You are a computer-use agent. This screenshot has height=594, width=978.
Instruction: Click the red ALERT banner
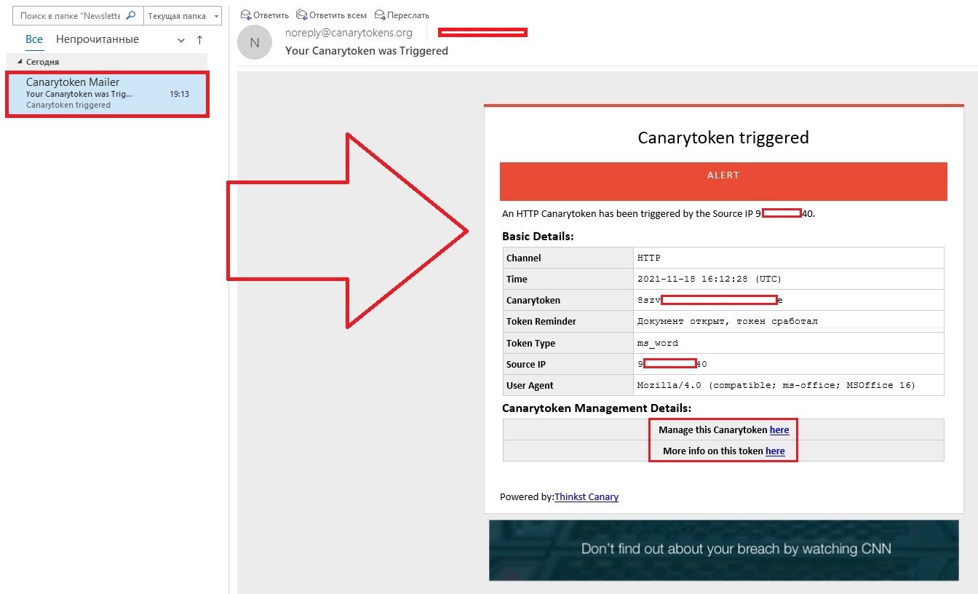723,181
